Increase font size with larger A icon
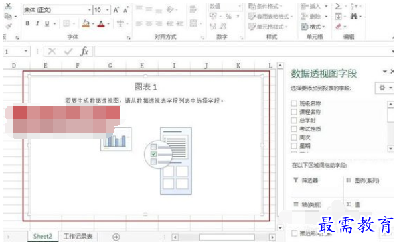This screenshot has width=399, height=246. pyautogui.click(x=116, y=10)
